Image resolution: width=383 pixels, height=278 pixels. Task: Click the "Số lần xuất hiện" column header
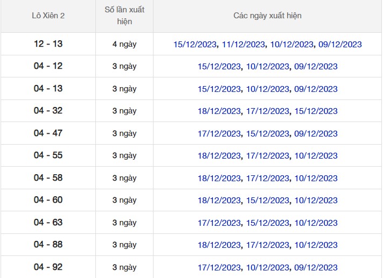tap(124, 16)
